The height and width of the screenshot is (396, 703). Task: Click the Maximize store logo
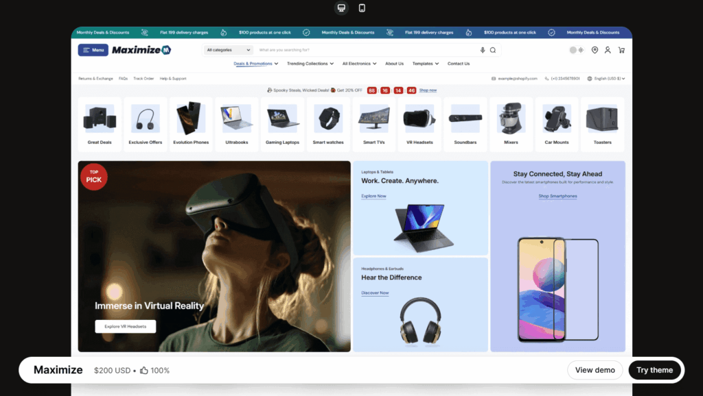click(x=141, y=50)
